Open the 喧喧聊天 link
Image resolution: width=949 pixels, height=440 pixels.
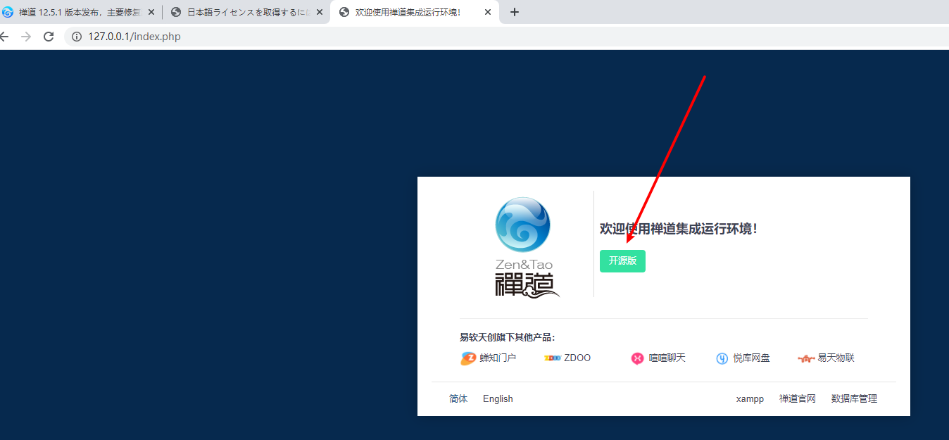[x=667, y=358]
